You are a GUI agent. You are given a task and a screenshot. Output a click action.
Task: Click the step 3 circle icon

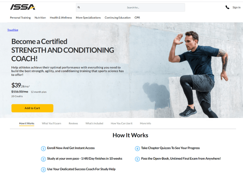43,170
